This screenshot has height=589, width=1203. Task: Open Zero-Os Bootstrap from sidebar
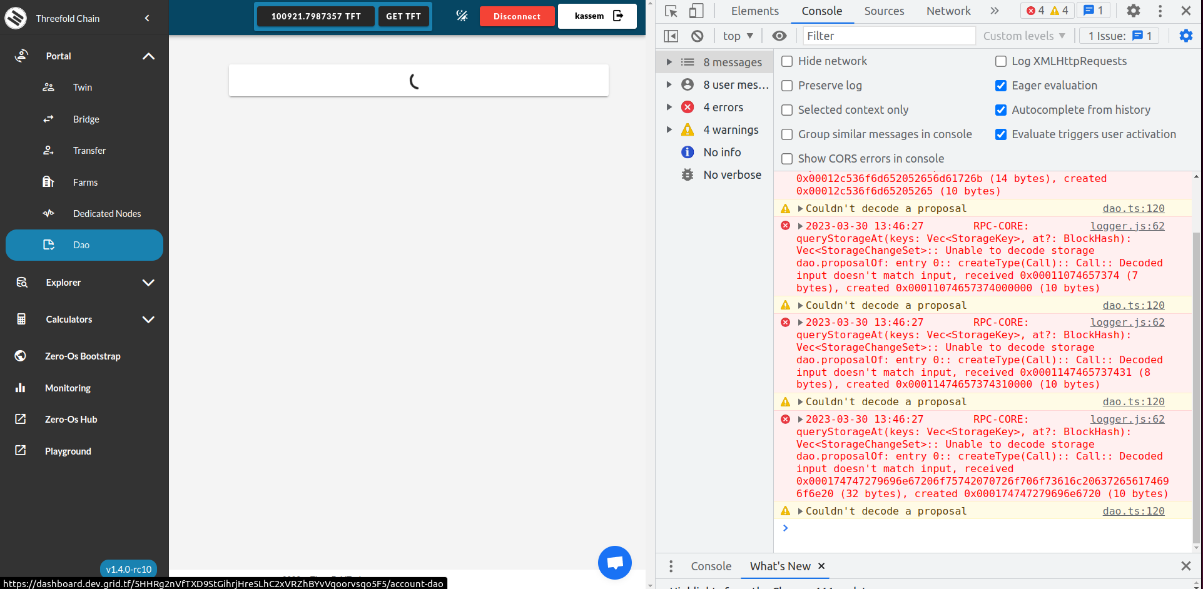[x=82, y=356]
